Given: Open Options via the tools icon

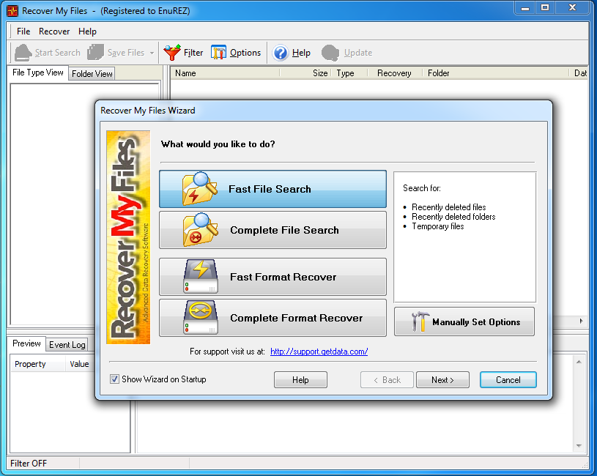Looking at the screenshot, I should (x=218, y=53).
